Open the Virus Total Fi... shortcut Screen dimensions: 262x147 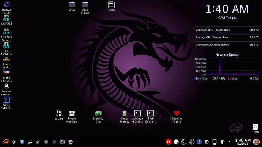coord(6,103)
